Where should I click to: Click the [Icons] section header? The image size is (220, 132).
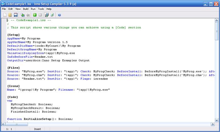point(14,86)
